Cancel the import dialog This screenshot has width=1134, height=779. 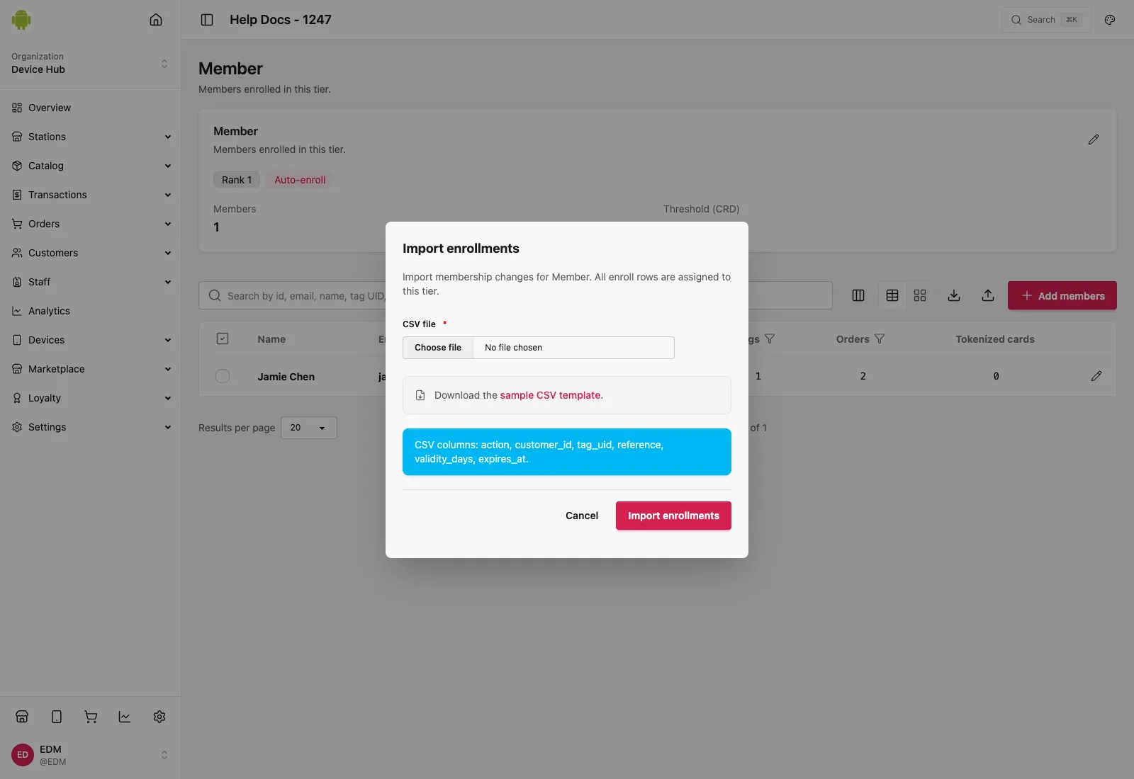[582, 516]
